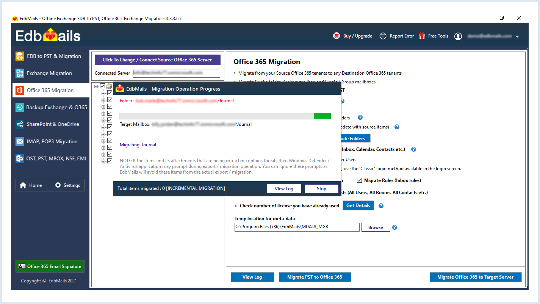
Task: Open Free Tools gift icon
Action: (422, 36)
